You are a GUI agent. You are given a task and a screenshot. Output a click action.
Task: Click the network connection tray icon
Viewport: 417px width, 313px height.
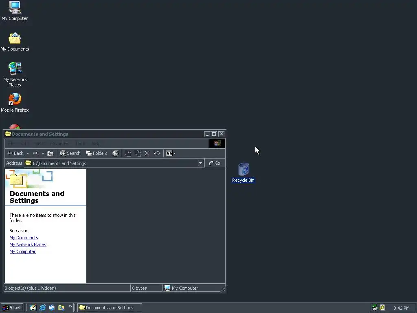point(375,308)
